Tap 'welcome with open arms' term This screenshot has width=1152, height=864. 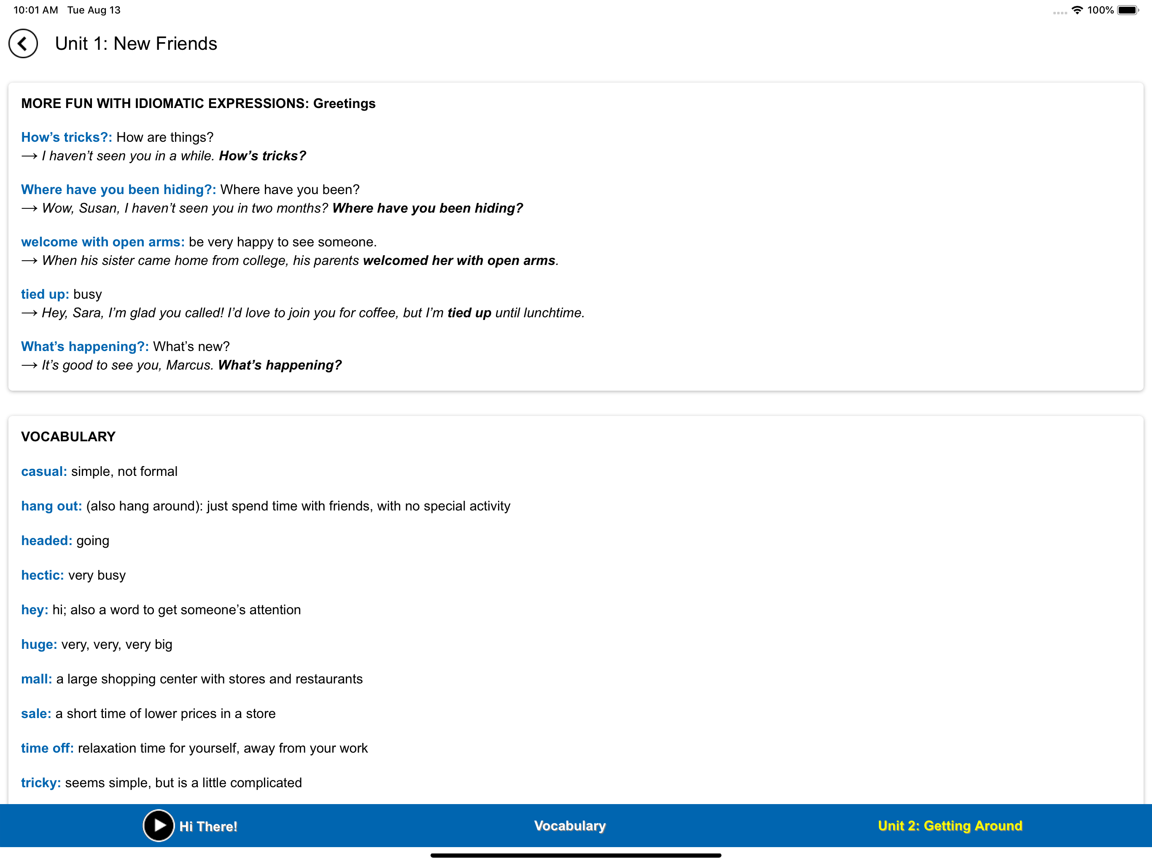pyautogui.click(x=103, y=242)
